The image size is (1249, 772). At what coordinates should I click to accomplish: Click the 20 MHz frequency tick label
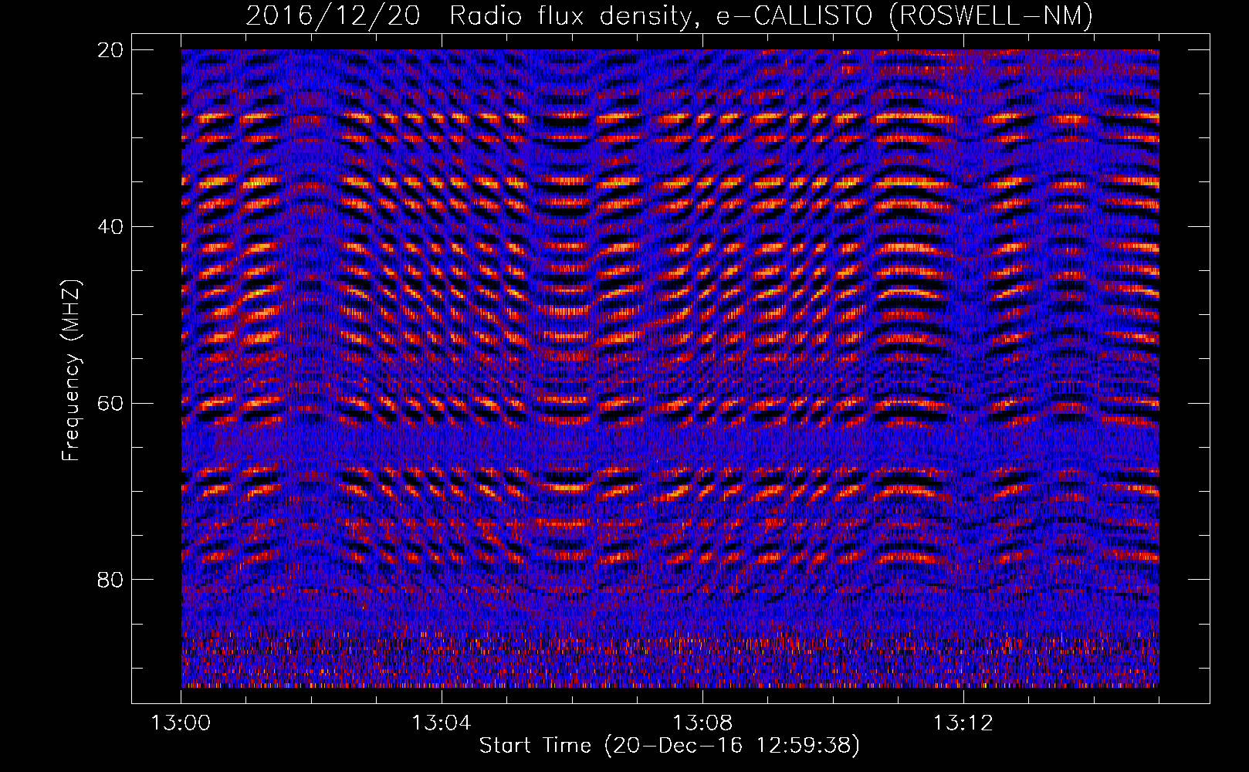coord(110,50)
